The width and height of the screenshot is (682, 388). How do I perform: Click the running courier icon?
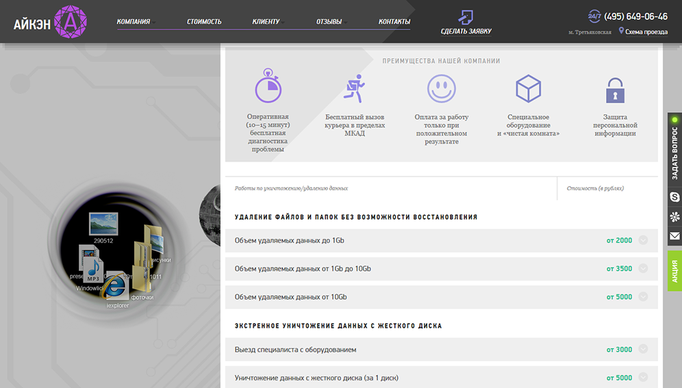[355, 88]
